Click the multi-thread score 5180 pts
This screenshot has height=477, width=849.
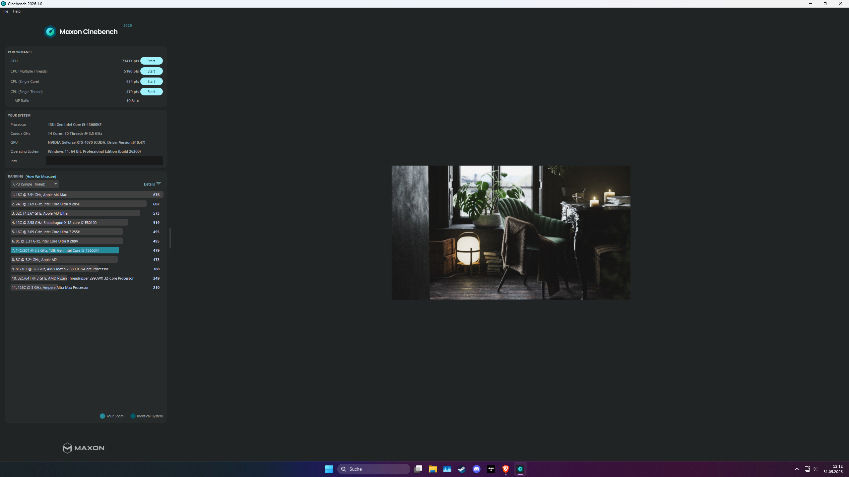131,71
